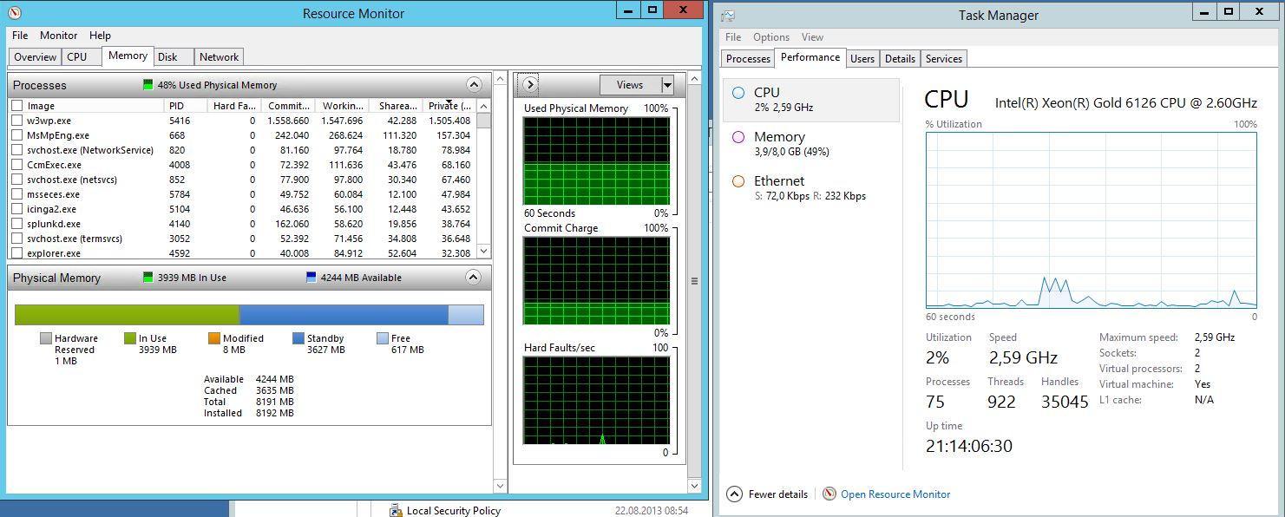Click green In Use header indicator

[x=148, y=278]
